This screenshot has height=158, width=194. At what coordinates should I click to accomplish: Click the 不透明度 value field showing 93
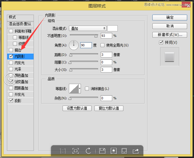106,36
